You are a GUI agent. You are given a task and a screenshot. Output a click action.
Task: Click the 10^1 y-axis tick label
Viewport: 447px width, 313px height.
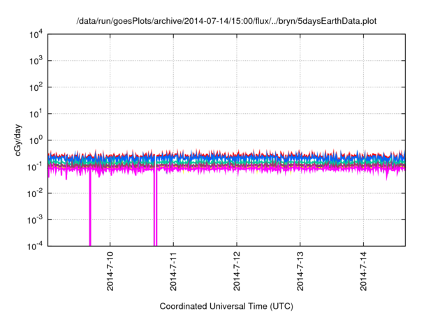coord(36,114)
